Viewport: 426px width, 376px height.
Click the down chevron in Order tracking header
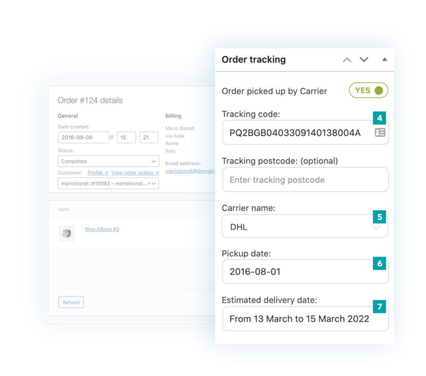click(364, 60)
